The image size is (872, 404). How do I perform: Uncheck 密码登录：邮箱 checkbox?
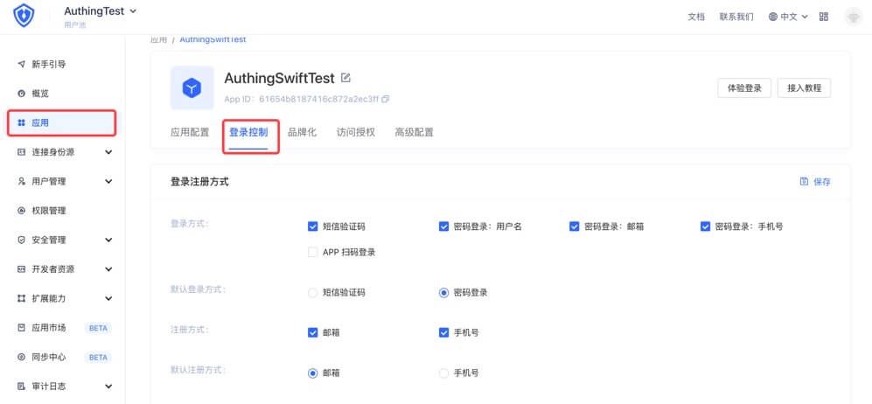click(x=575, y=226)
